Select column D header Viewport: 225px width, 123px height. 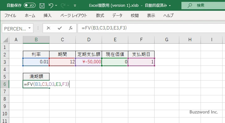tap(89, 40)
